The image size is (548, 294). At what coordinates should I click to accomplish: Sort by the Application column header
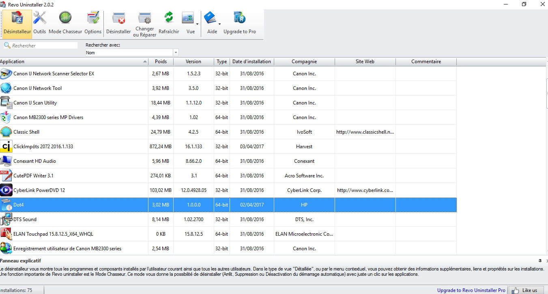pos(74,62)
